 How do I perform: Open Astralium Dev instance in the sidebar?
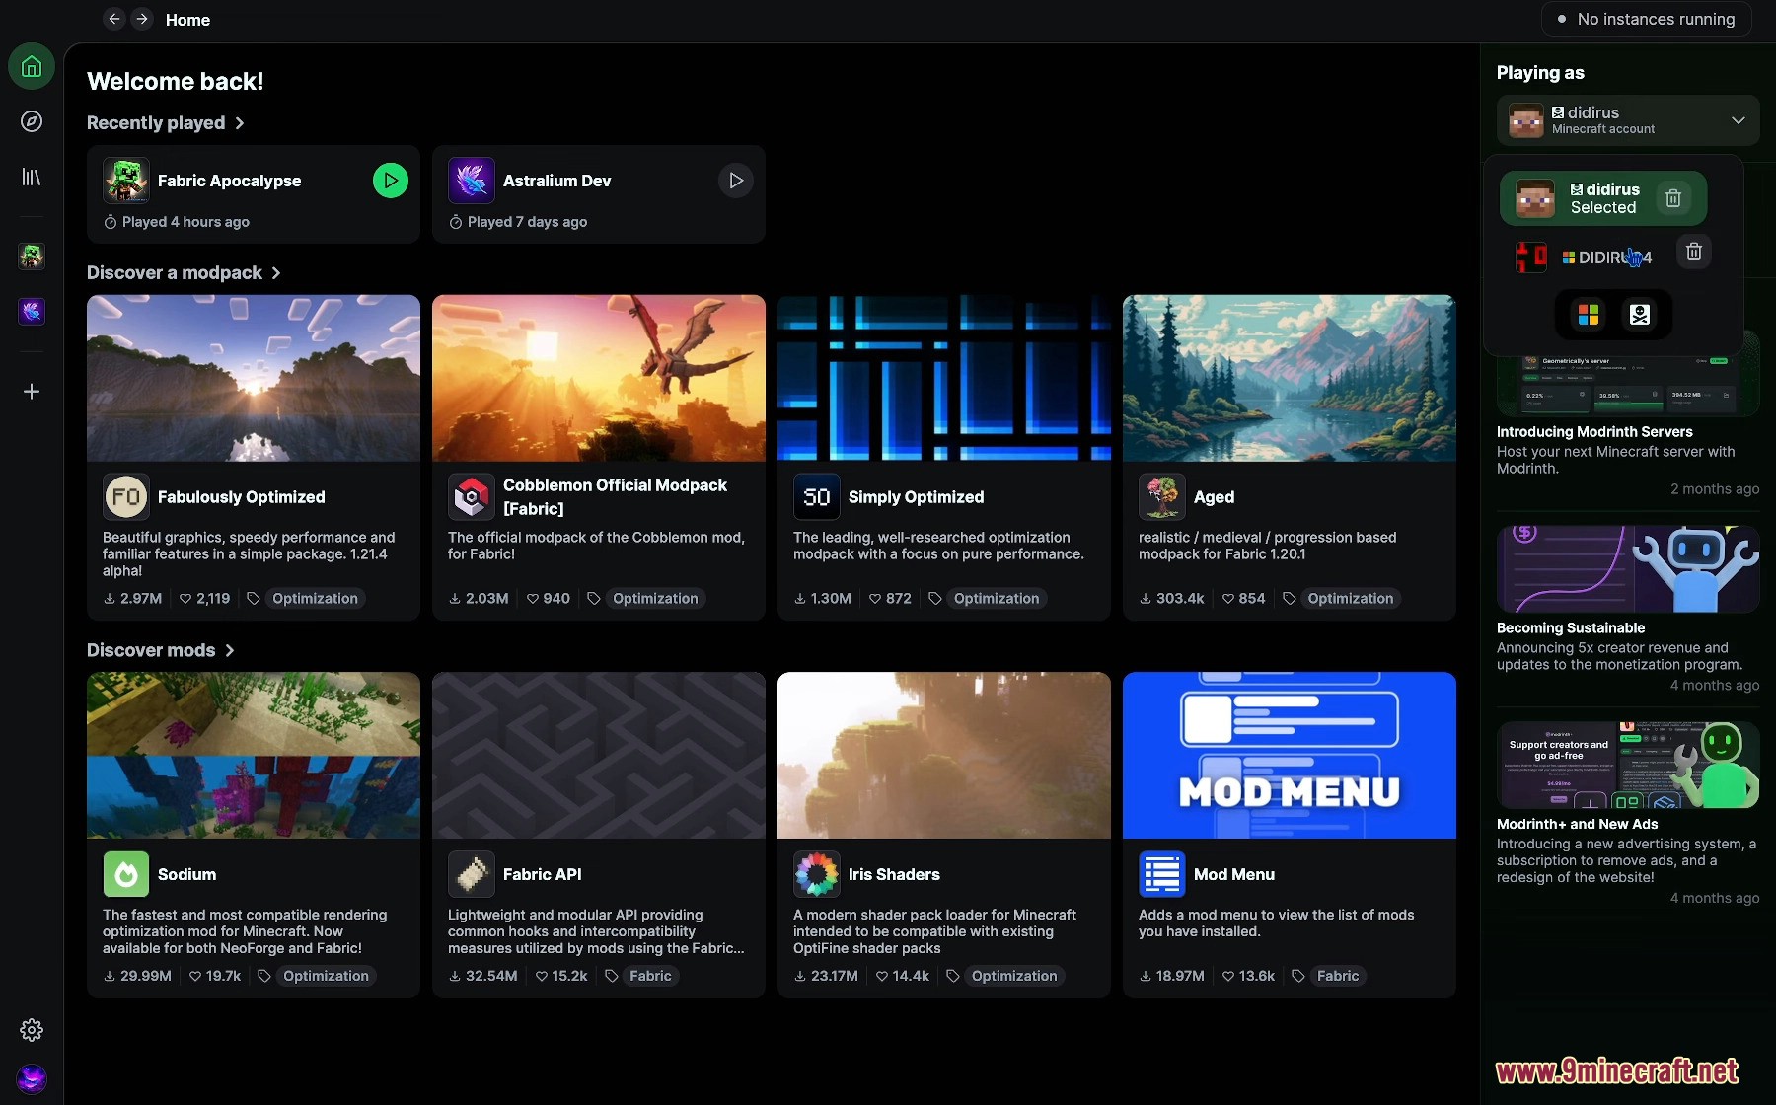(32, 312)
